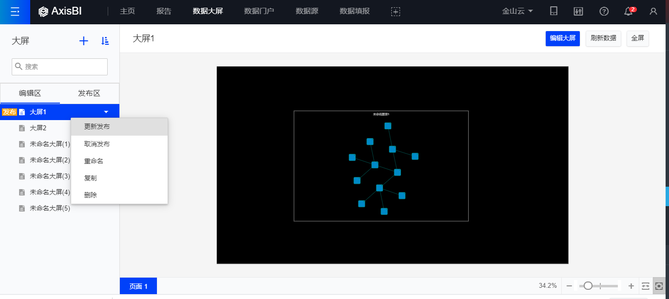Image resolution: width=669 pixels, height=299 pixels.
Task: Click the 34.2% zoom percentage
Action: (548, 286)
